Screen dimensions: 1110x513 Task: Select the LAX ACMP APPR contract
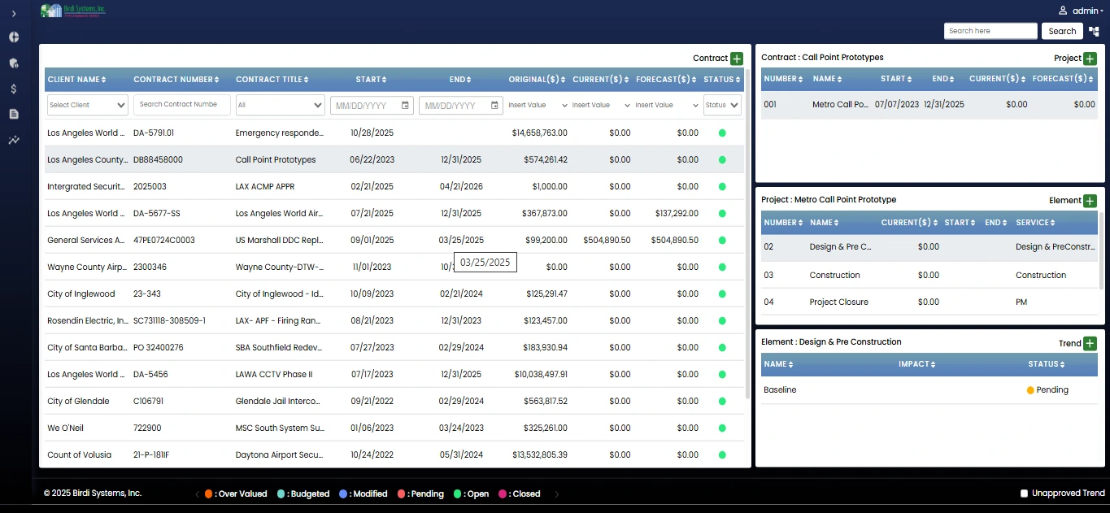tap(394, 186)
